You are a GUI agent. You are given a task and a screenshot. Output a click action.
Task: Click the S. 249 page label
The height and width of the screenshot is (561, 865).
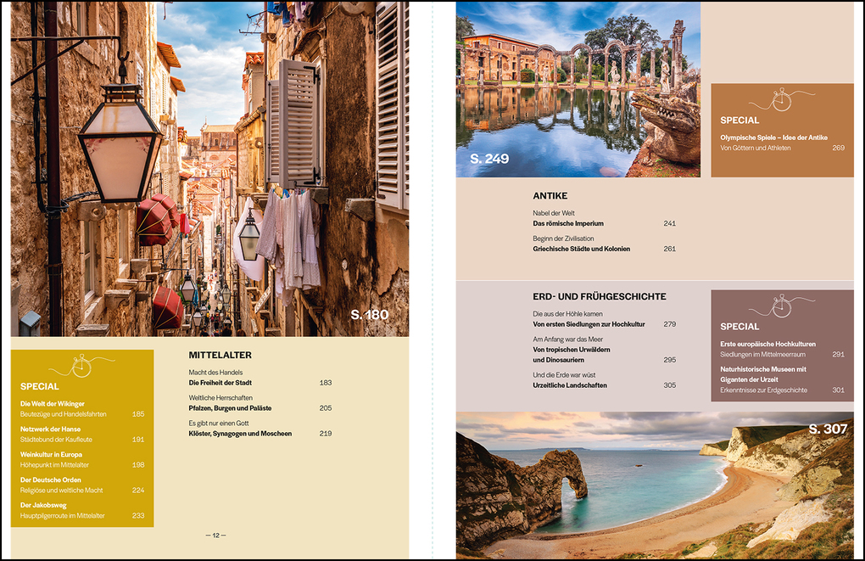(489, 159)
